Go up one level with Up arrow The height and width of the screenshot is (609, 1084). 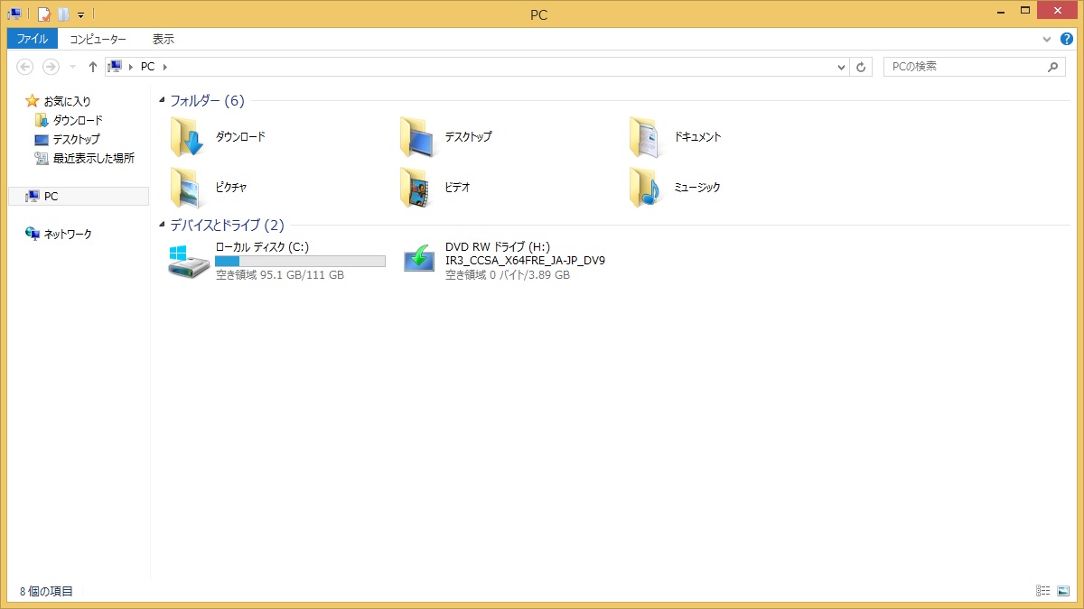[x=92, y=67]
